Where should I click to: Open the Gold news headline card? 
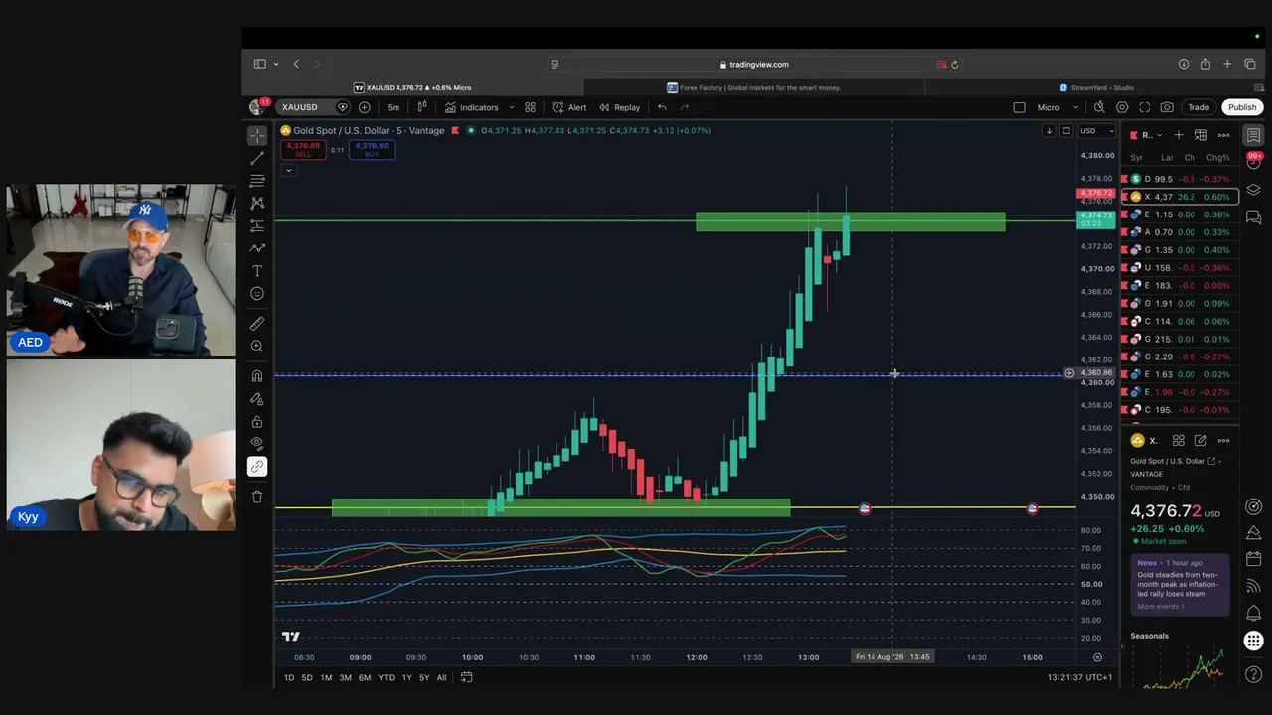coord(1179,584)
